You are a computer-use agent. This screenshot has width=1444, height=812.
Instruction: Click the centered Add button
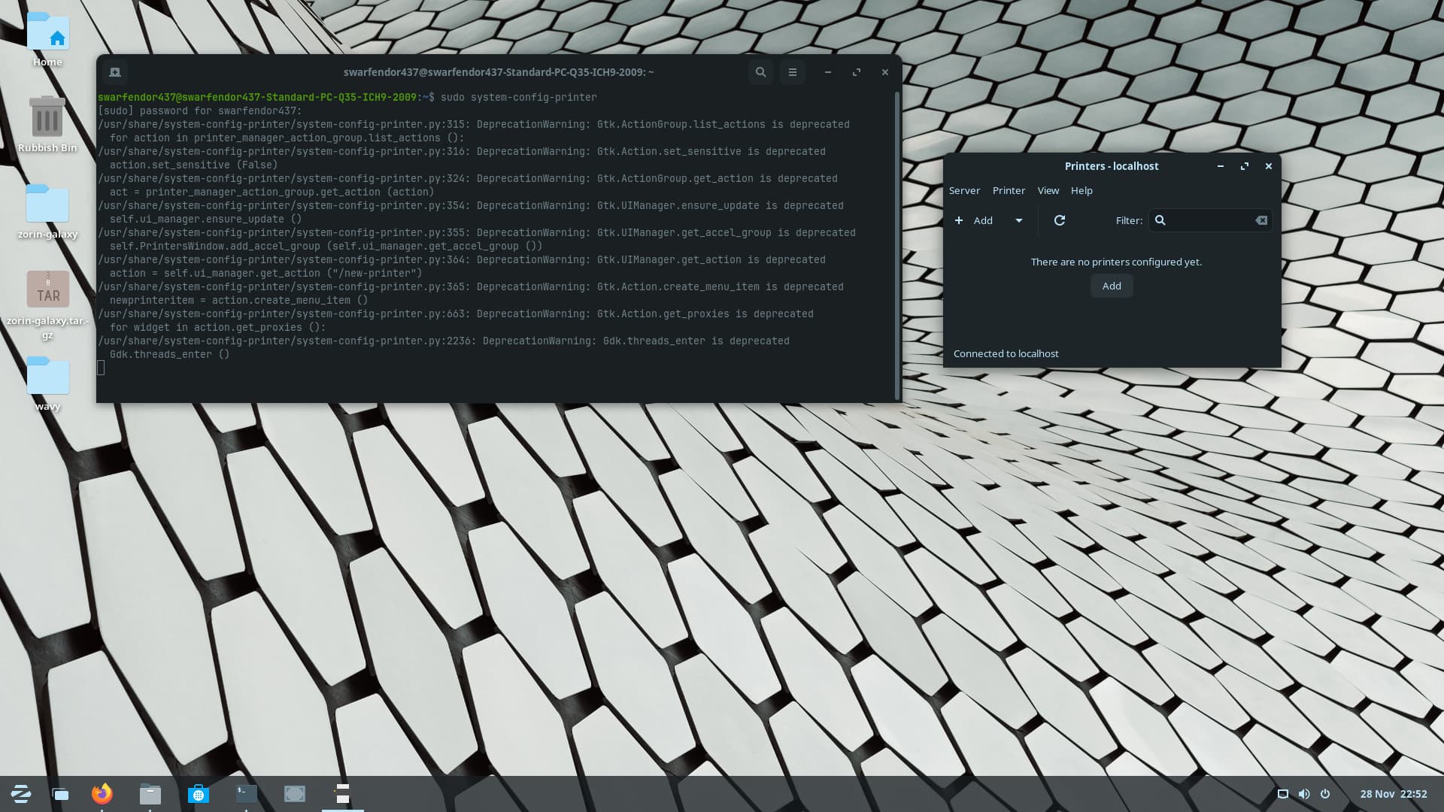1112,286
